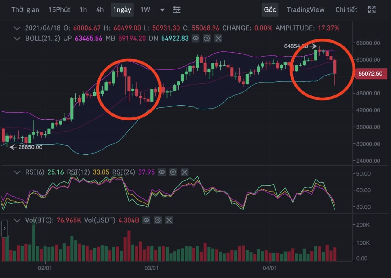Switch to the 1h timeframe
The width and height of the screenshot is (391, 278).
coord(83,9)
